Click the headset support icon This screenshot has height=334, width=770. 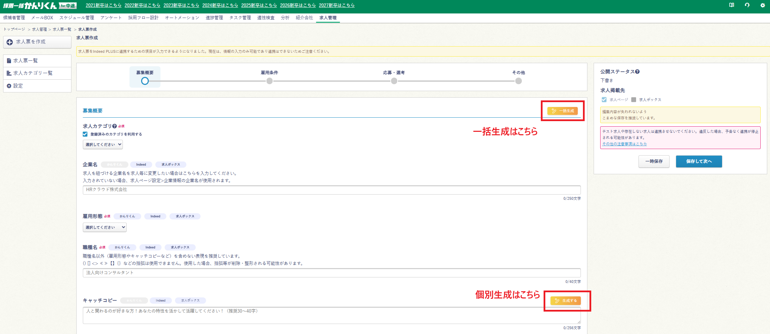[x=747, y=5]
